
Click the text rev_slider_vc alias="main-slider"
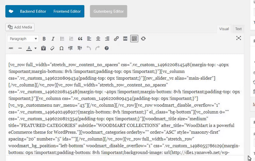point(180,78)
